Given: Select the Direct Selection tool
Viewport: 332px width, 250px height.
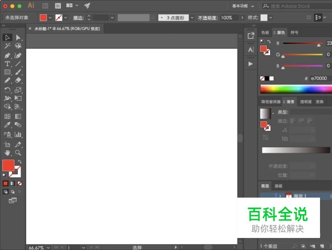Looking at the screenshot, I should click(18, 37).
